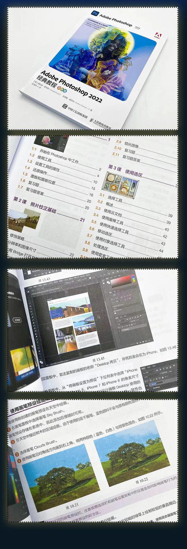The width and height of the screenshot is (187, 549).
Task: Click the orange step 4 circle
Action: point(19,461)
